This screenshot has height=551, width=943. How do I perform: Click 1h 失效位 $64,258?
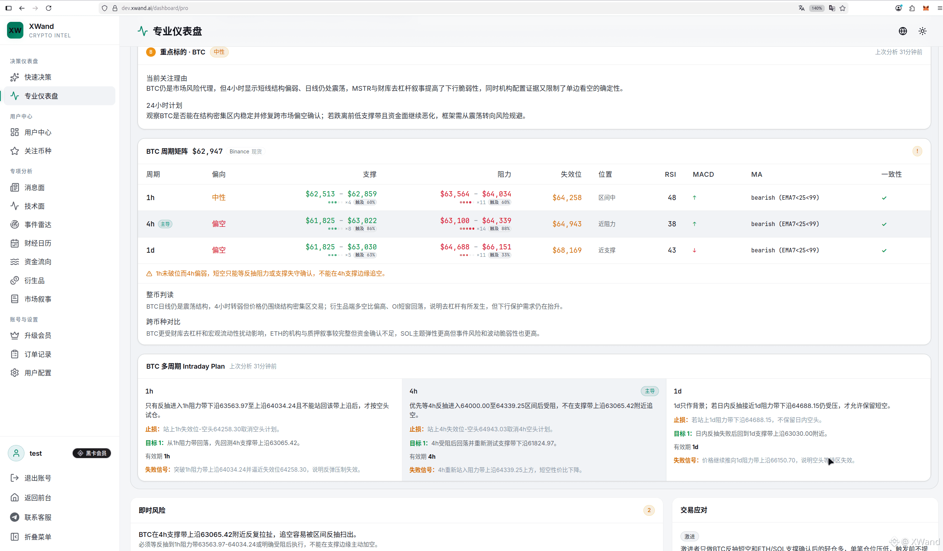(567, 198)
